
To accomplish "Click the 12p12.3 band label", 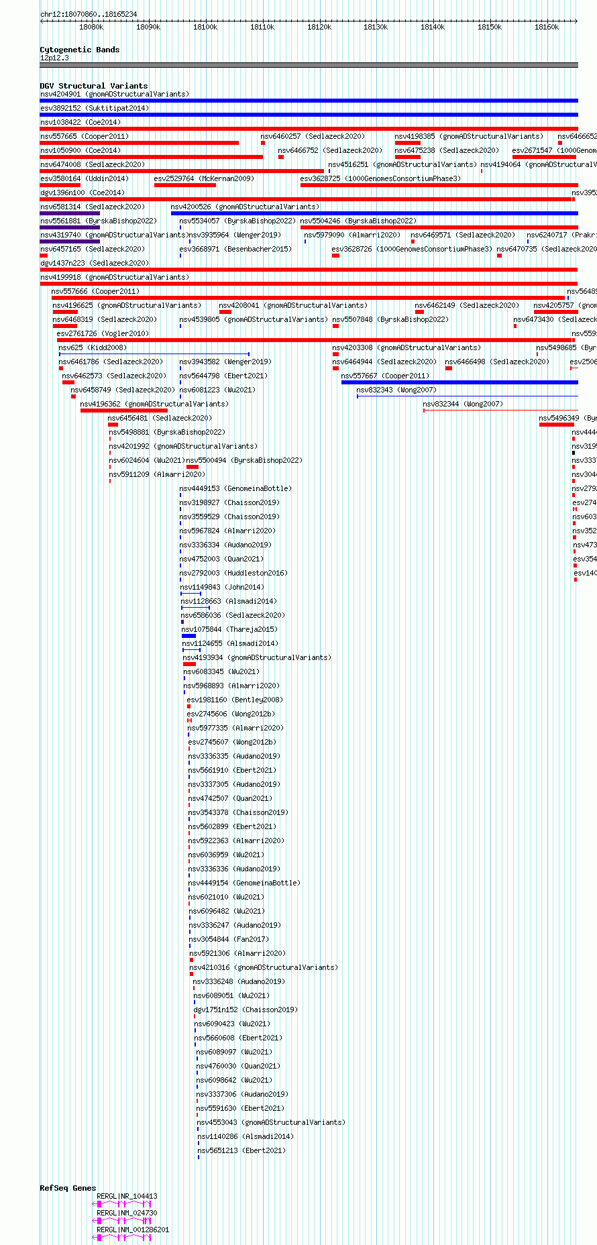I will tap(54, 58).
